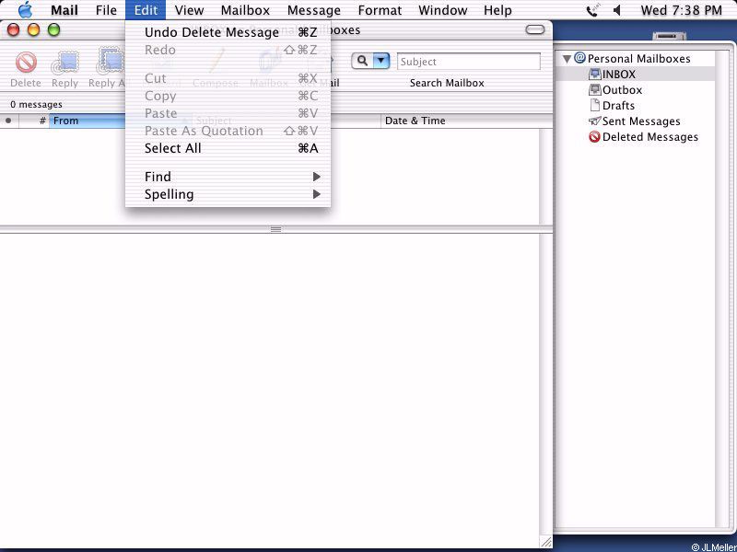This screenshot has height=552, width=737.
Task: Open the Mailbox menu
Action: click(x=245, y=10)
